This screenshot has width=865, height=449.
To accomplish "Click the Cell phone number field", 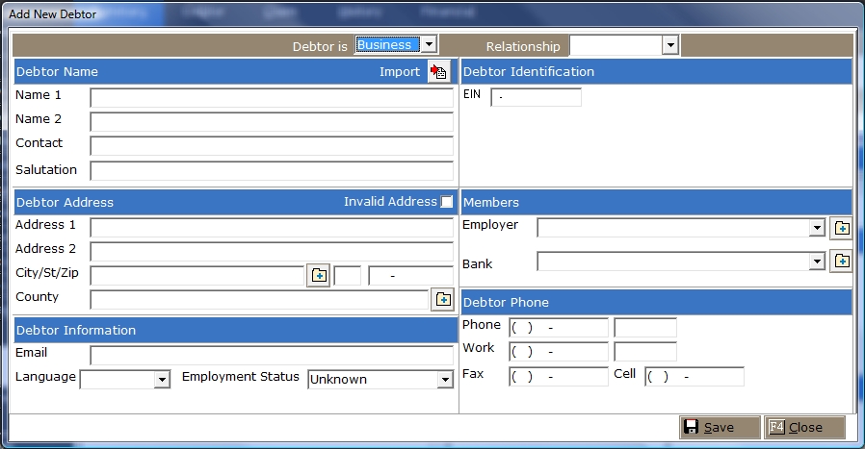I will 694,376.
